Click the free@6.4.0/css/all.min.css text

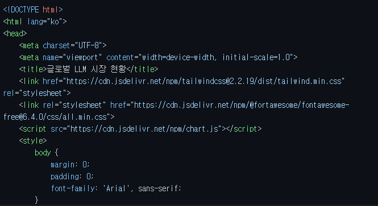[x=55, y=117]
